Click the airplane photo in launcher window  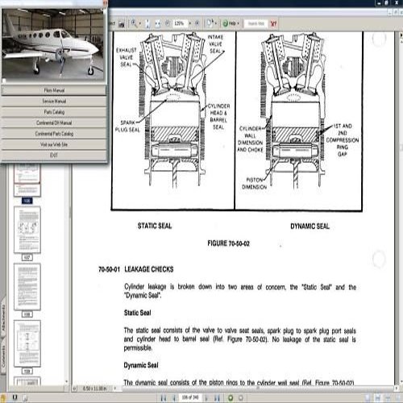pyautogui.click(x=52, y=44)
